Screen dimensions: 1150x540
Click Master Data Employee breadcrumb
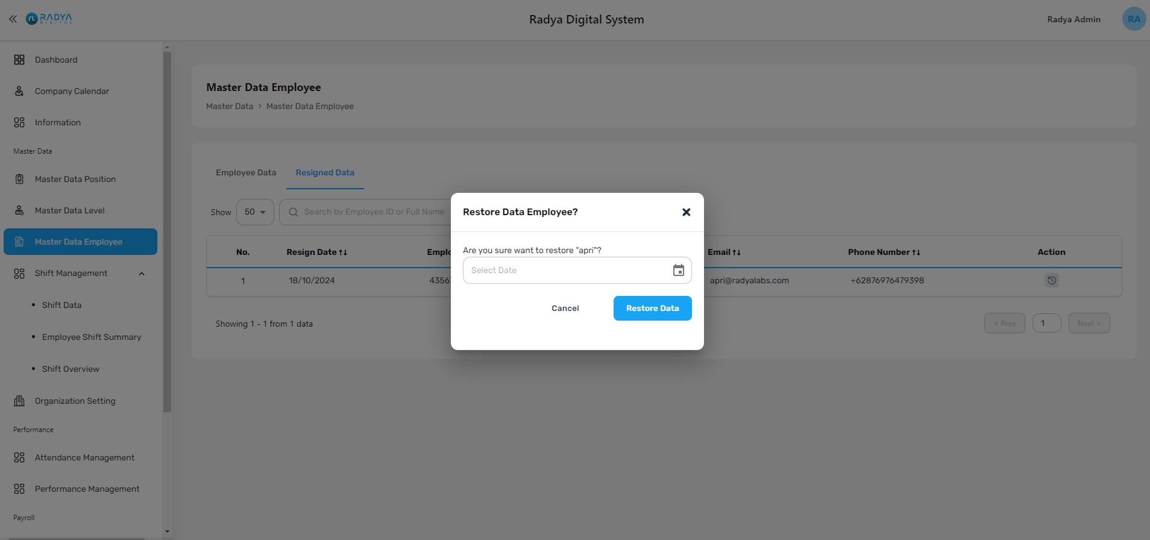point(310,106)
